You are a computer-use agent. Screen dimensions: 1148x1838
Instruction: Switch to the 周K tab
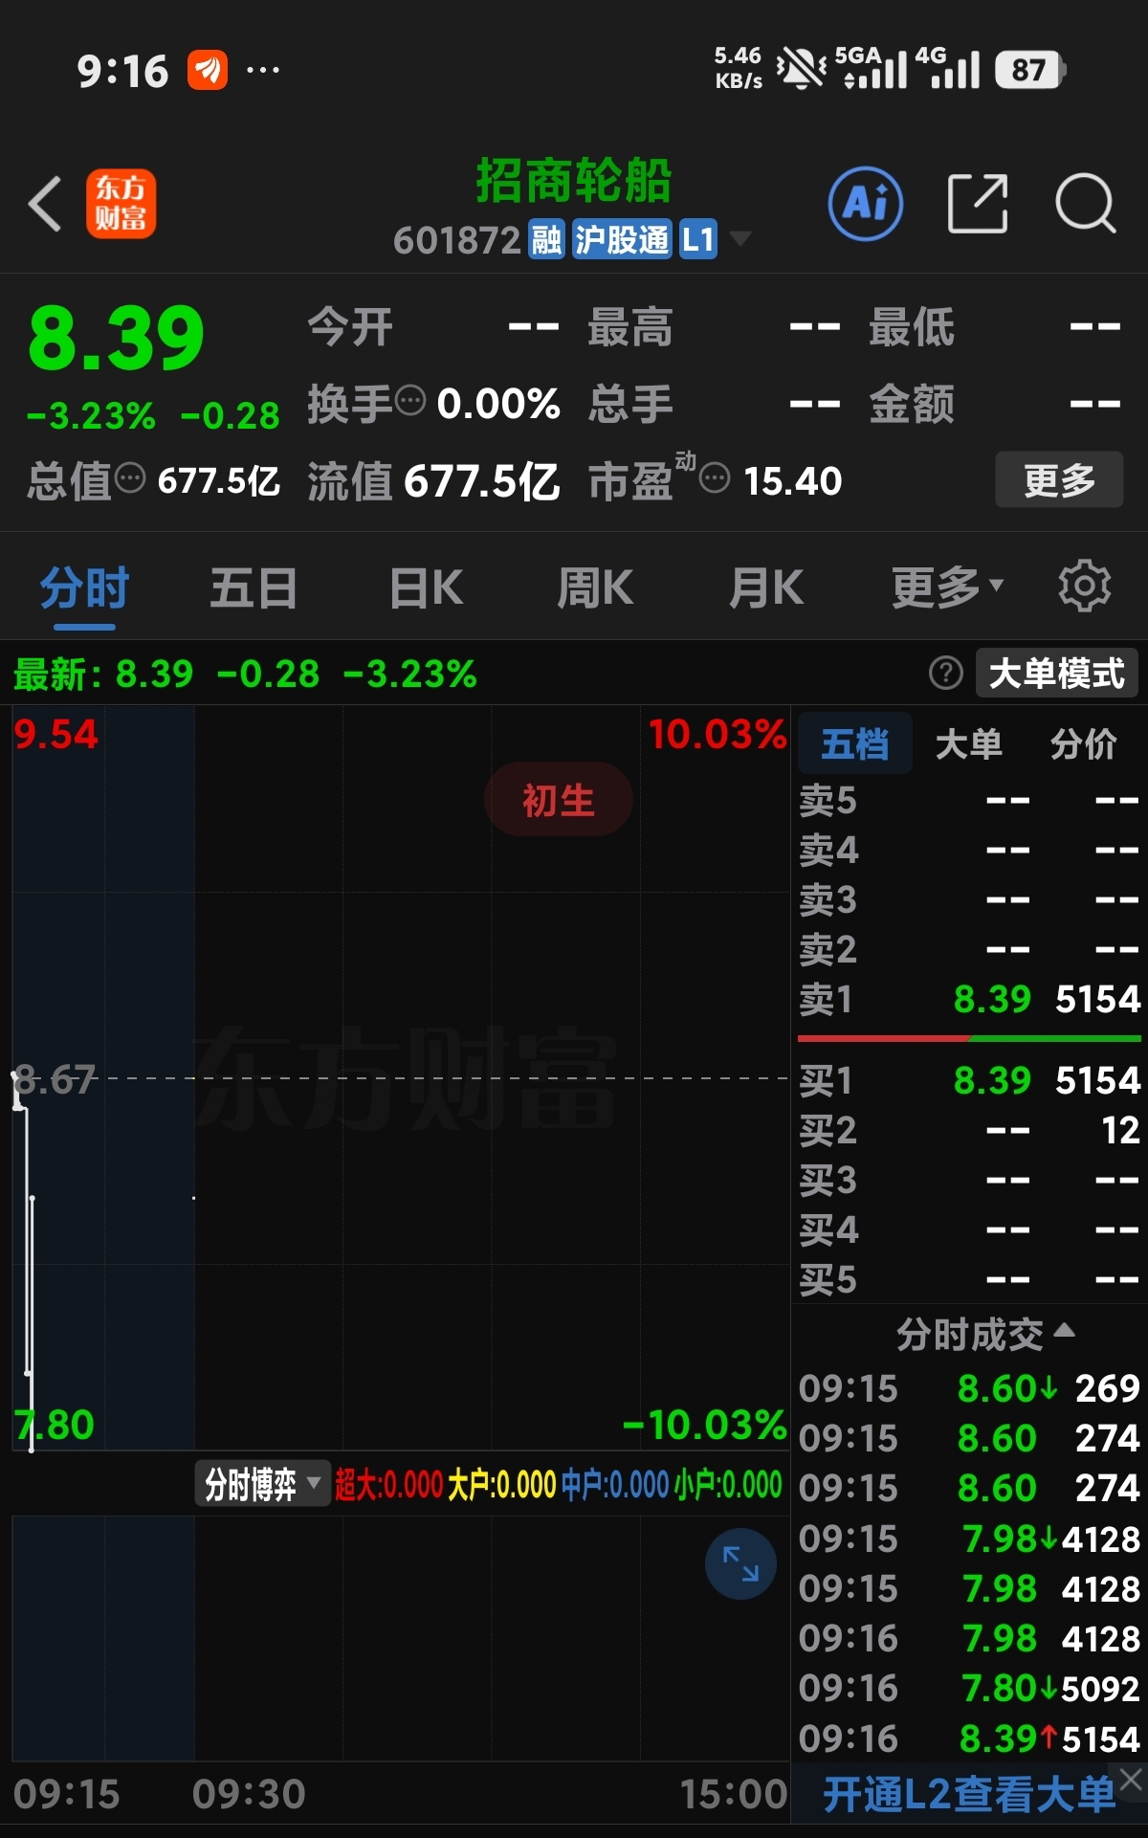(x=595, y=587)
